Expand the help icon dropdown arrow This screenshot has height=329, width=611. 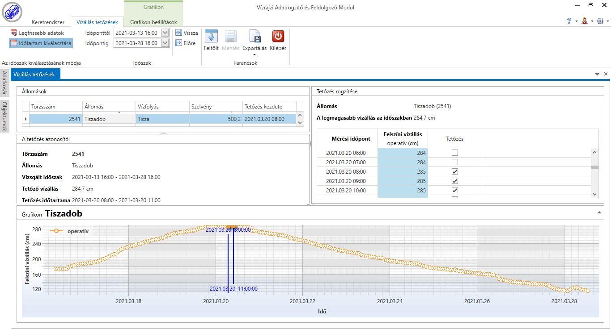[x=576, y=21]
